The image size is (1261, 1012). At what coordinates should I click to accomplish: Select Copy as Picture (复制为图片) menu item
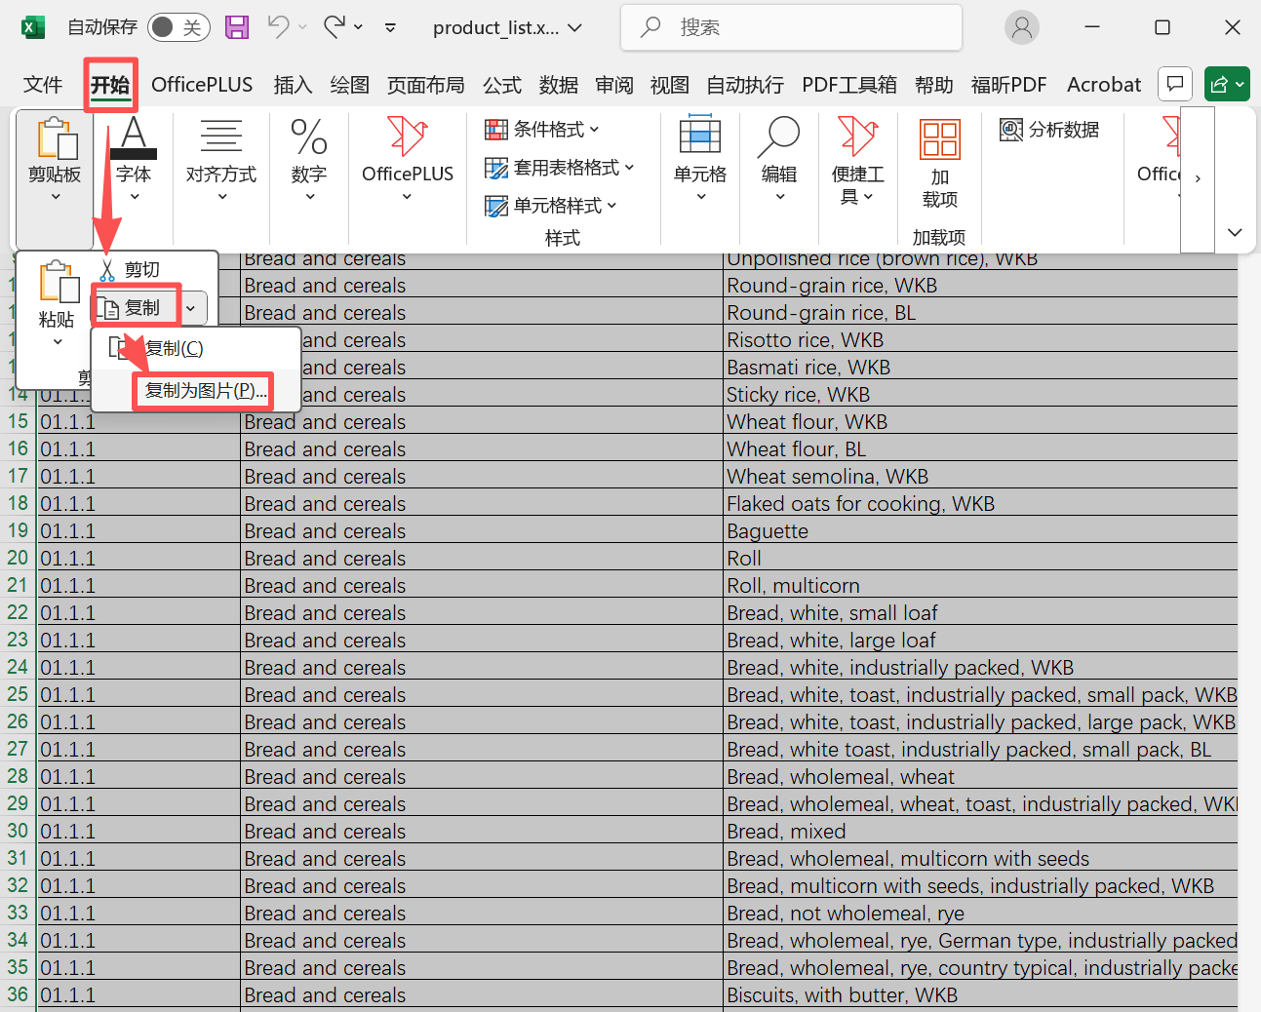[x=205, y=391]
